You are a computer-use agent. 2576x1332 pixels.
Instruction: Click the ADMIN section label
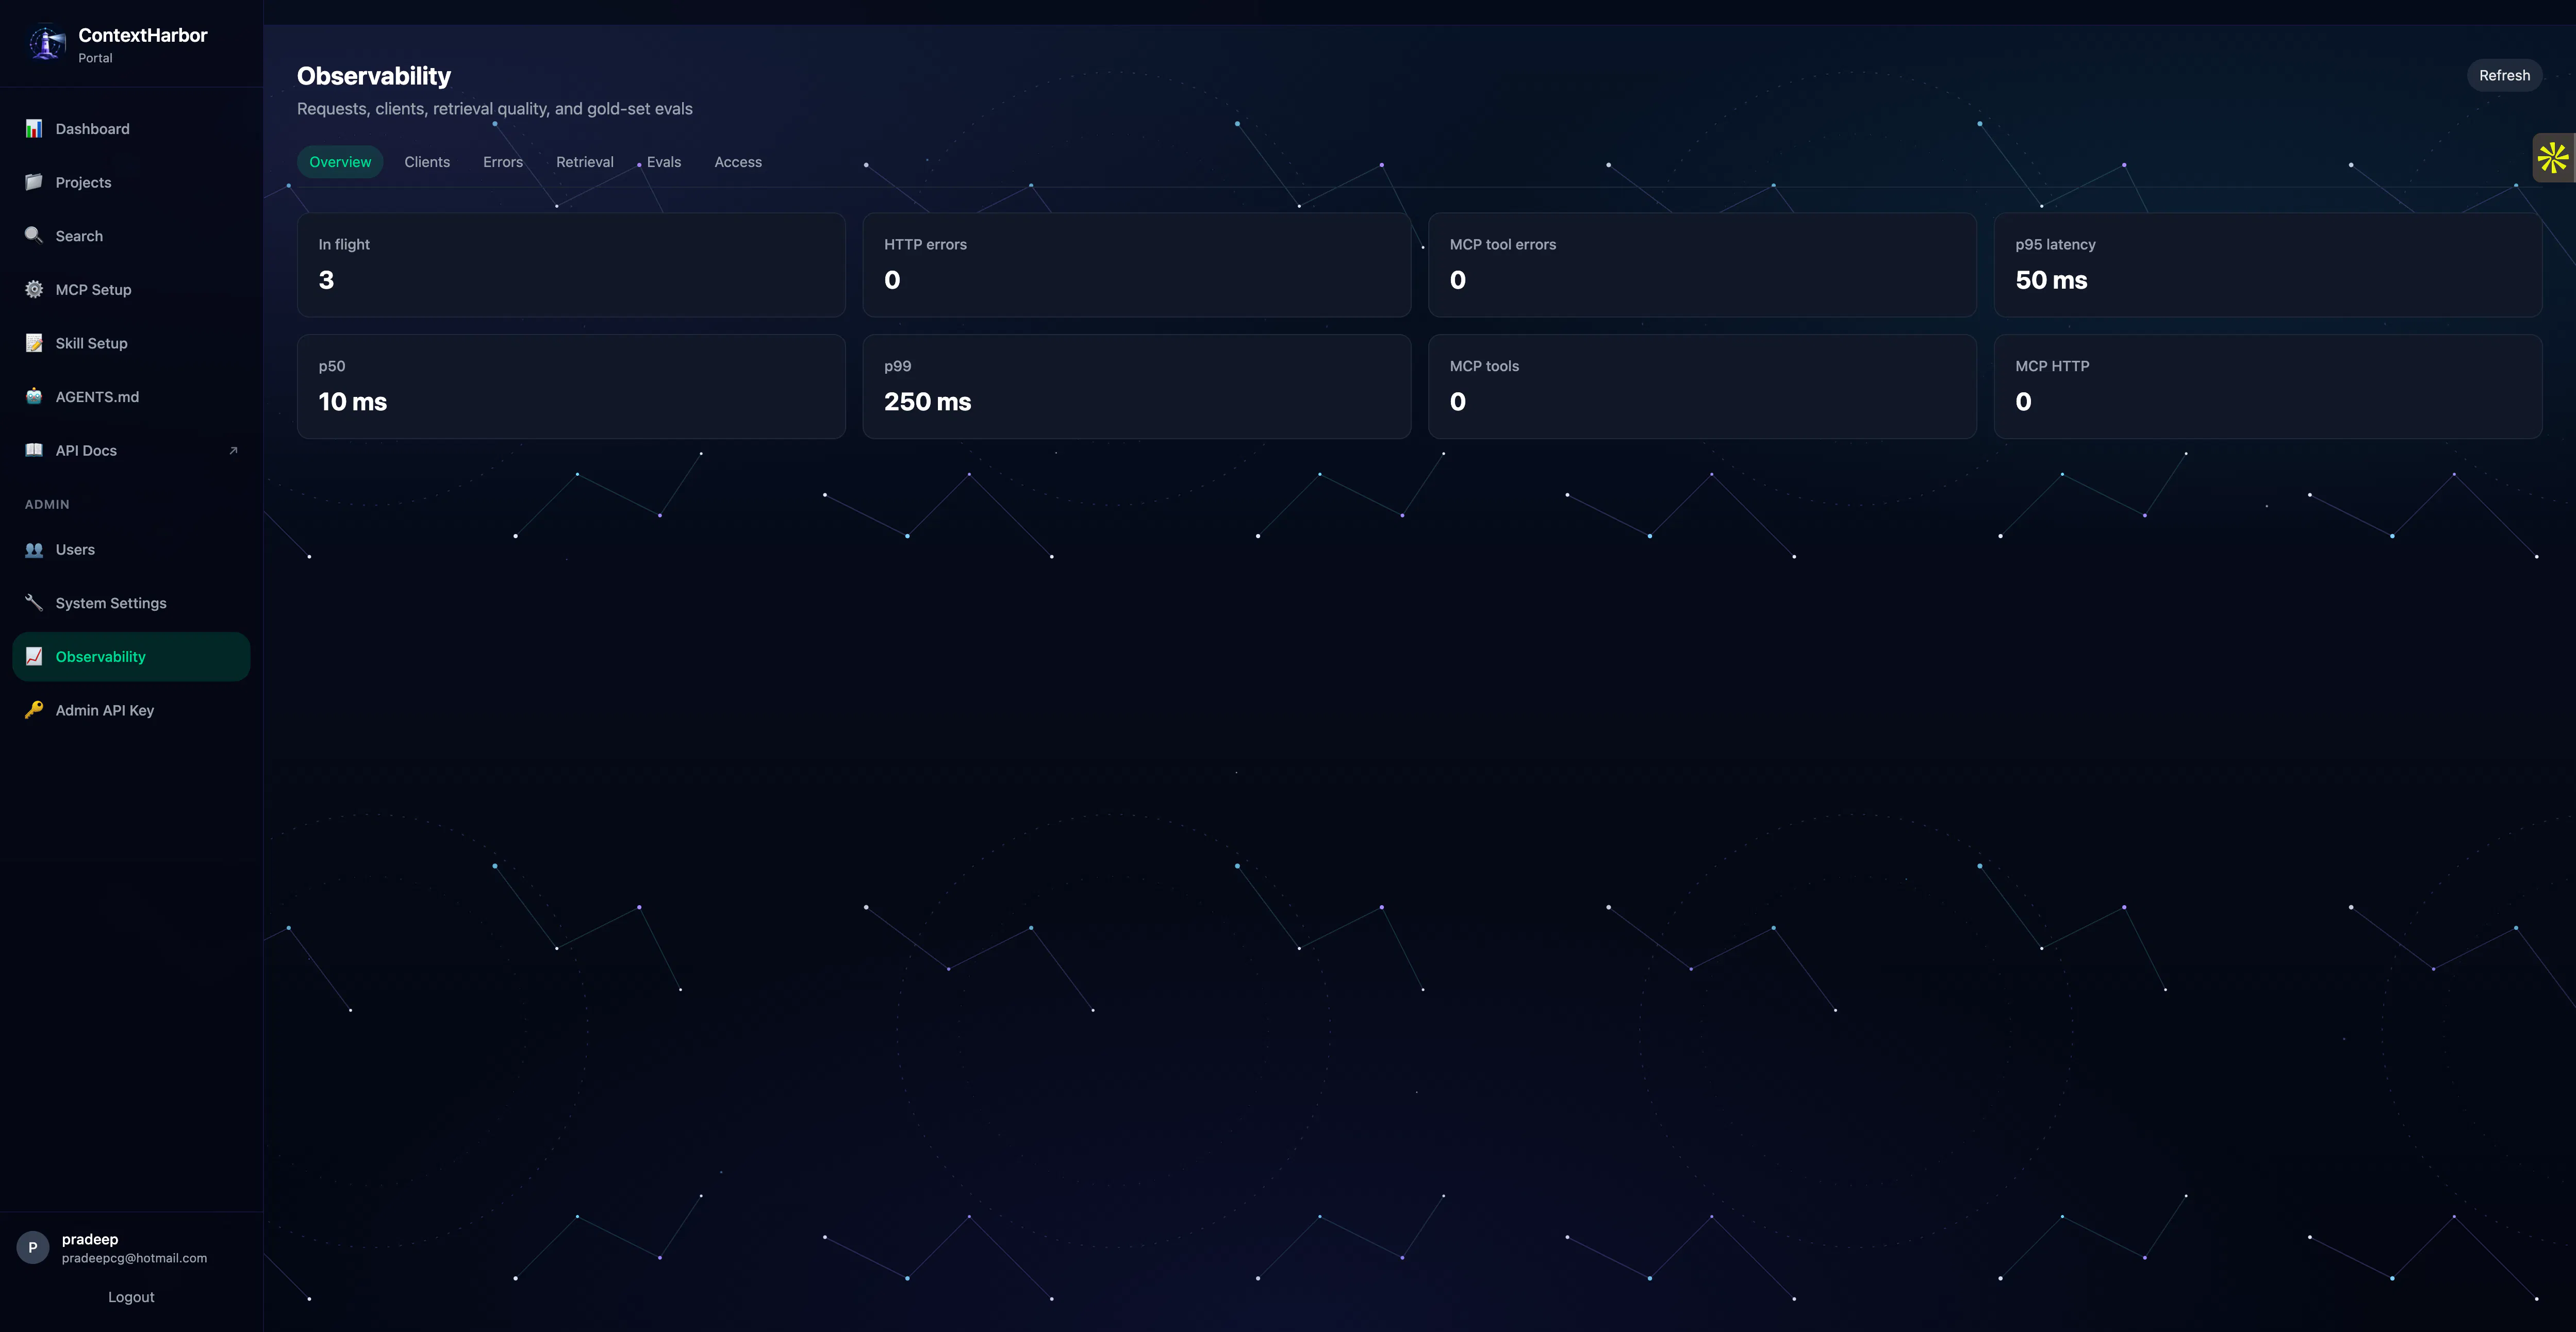47,504
